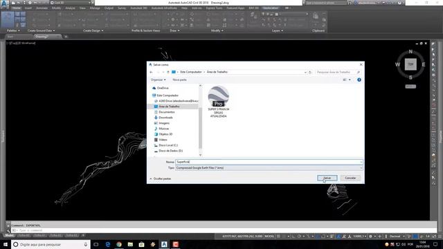Click the blue help icon in dialog

[x=359, y=80]
